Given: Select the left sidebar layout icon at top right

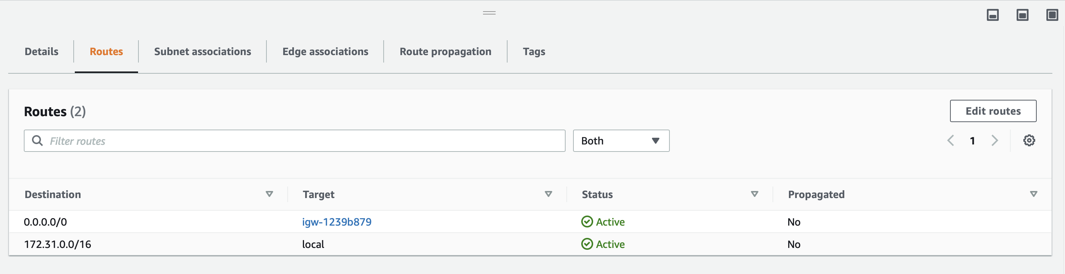Looking at the screenshot, I should point(993,15).
